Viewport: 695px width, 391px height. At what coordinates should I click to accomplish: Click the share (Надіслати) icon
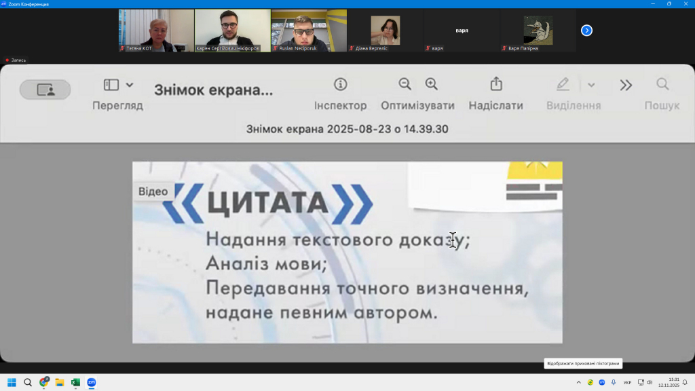[x=496, y=84]
